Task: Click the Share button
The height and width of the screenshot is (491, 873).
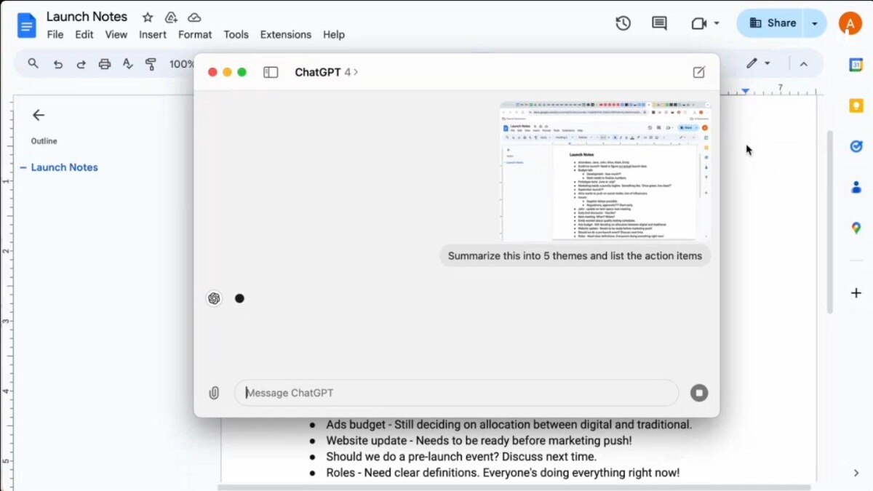Action: pos(772,23)
